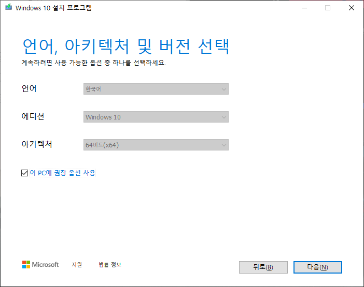Uncheck '이 PC에 권장 옵션 사용' checkbox
The width and height of the screenshot is (364, 287).
[x=24, y=173]
